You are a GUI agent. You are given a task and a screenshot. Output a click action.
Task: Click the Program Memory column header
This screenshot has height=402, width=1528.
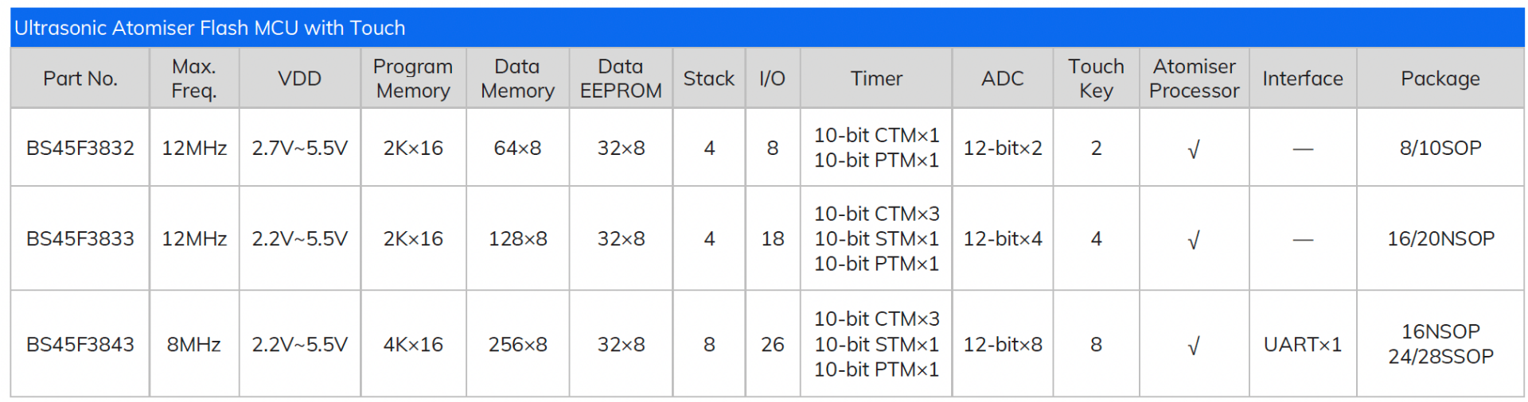point(413,78)
